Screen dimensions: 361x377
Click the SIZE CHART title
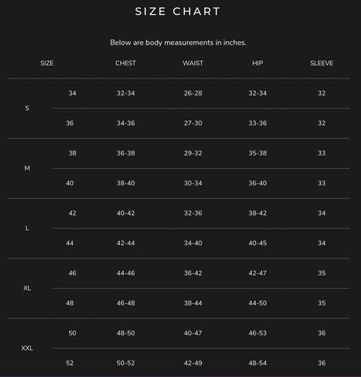point(177,12)
